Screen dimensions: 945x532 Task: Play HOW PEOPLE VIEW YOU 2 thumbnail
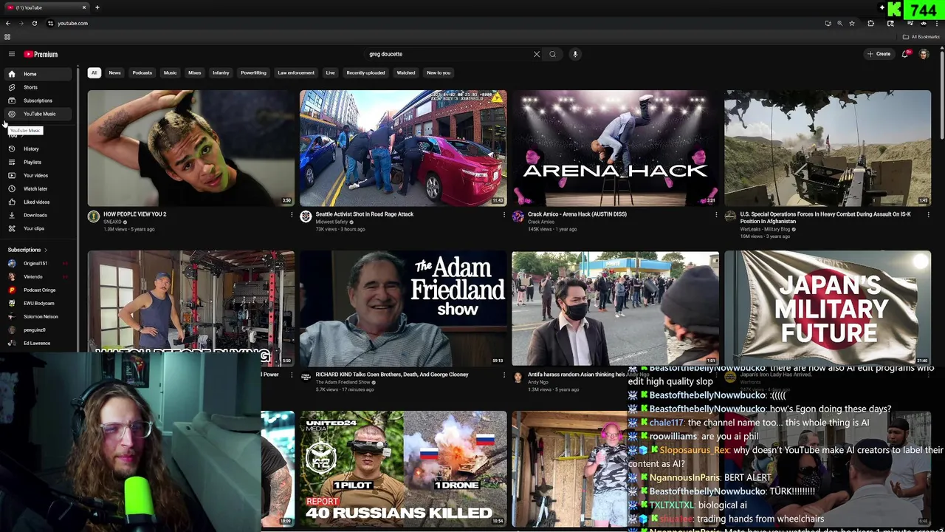pyautogui.click(x=191, y=148)
